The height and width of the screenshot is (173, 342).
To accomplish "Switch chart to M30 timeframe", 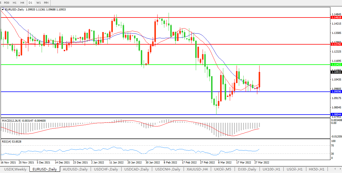I will [7, 3].
